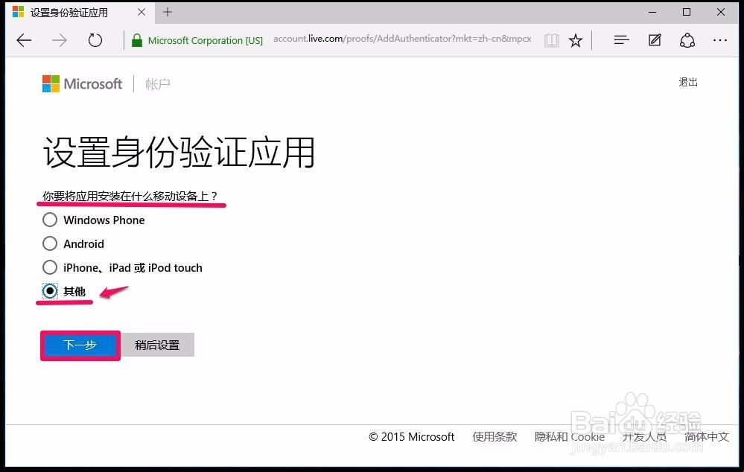Click the 稍后设置 button
Image resolution: width=744 pixels, height=472 pixels.
tap(158, 345)
